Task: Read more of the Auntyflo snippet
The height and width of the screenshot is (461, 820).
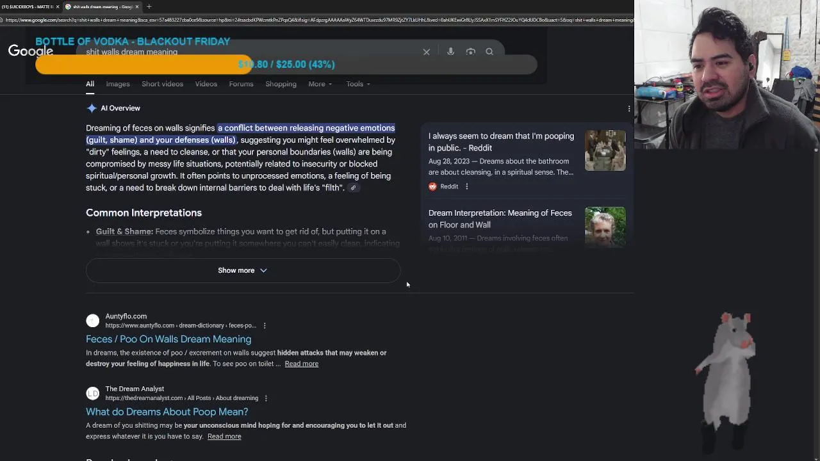Action: click(301, 364)
